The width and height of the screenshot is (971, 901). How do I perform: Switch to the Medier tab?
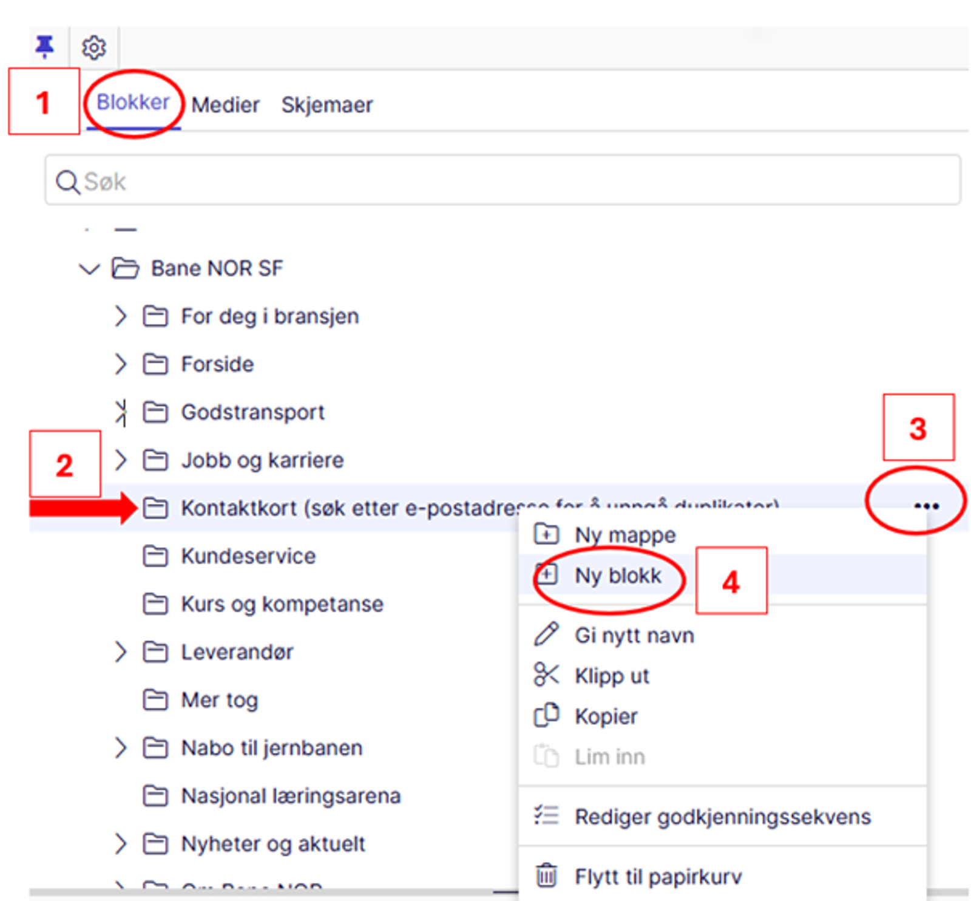tap(225, 105)
